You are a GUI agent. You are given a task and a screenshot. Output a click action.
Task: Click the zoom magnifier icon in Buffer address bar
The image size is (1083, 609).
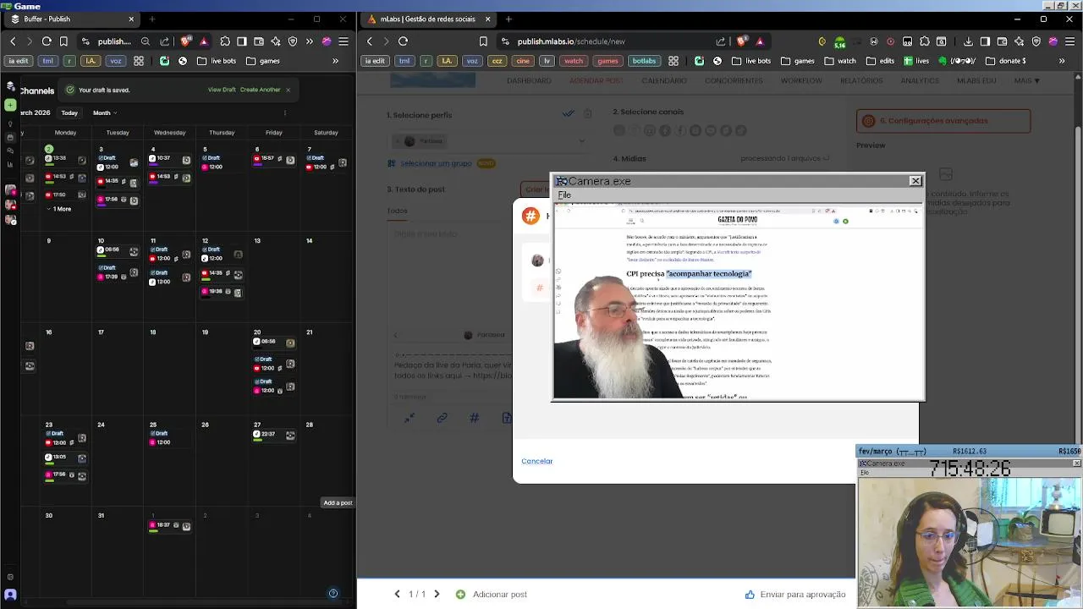click(146, 41)
